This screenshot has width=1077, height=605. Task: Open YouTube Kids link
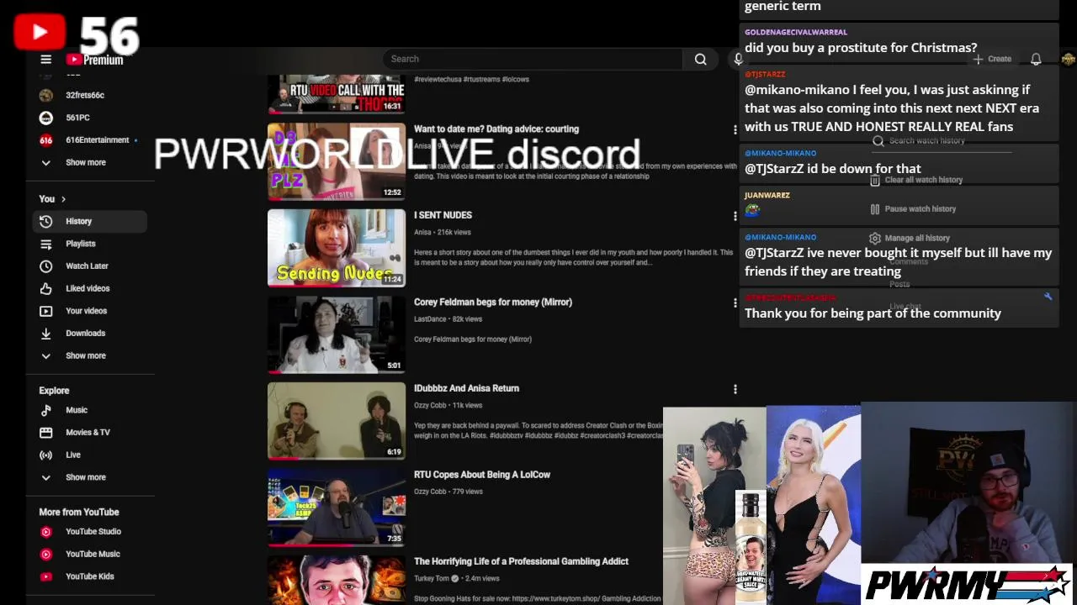pos(90,576)
